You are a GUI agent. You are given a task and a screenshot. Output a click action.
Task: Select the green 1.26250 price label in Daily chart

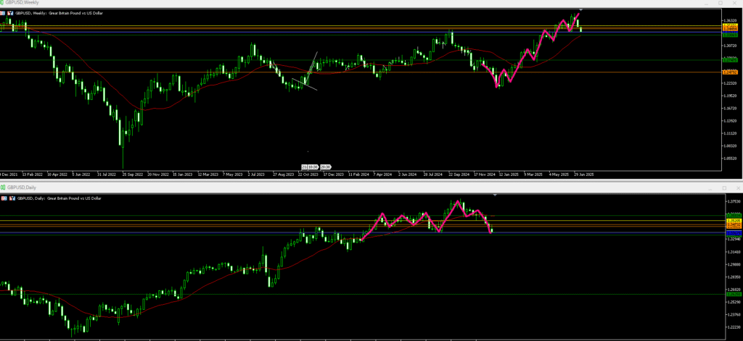point(734,294)
